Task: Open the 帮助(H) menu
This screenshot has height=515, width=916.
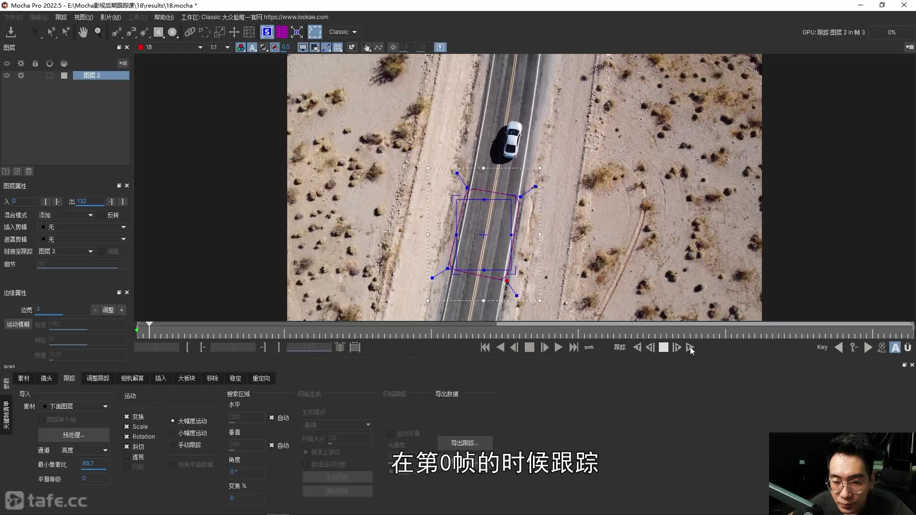Action: [x=164, y=17]
